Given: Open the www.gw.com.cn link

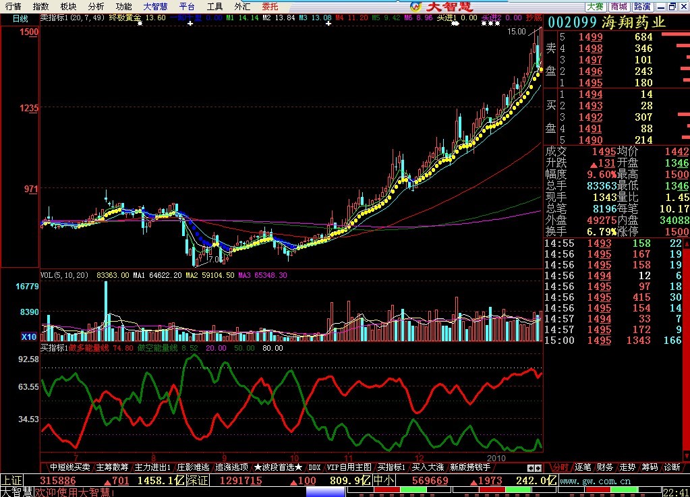Looking at the screenshot, I should [x=595, y=481].
